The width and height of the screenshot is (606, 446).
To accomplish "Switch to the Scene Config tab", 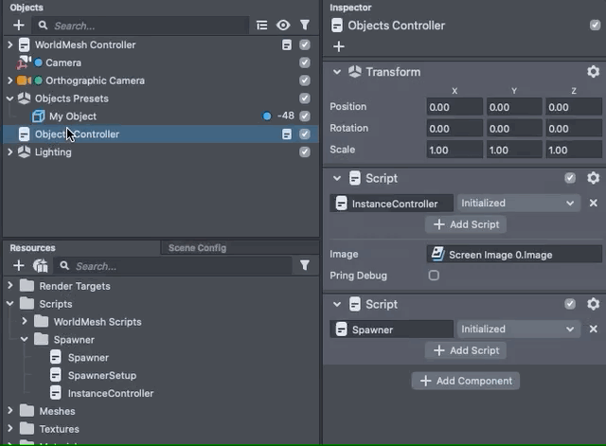I will 197,248.
